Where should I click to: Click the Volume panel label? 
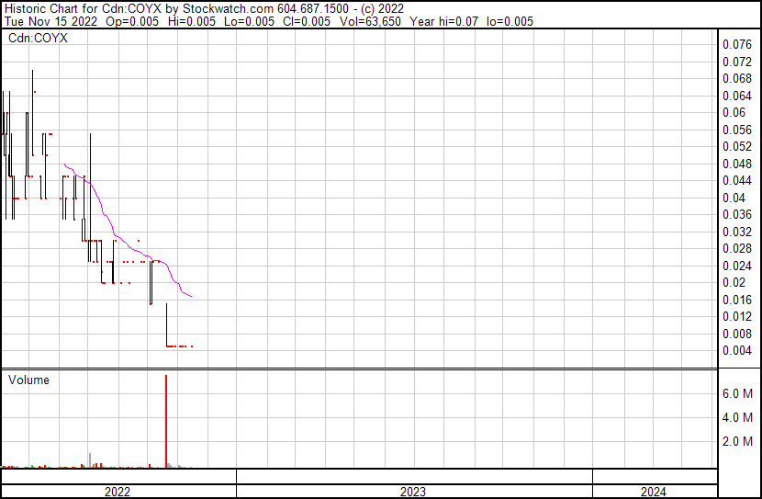click(x=28, y=380)
